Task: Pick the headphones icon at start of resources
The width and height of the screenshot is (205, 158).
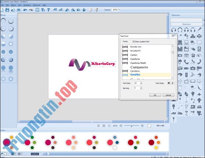Action: click(174, 30)
